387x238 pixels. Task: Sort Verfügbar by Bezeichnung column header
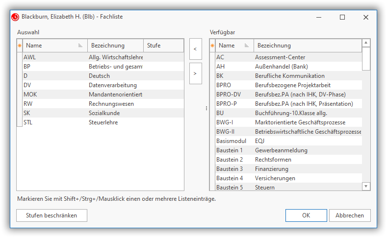pyautogui.click(x=308, y=46)
